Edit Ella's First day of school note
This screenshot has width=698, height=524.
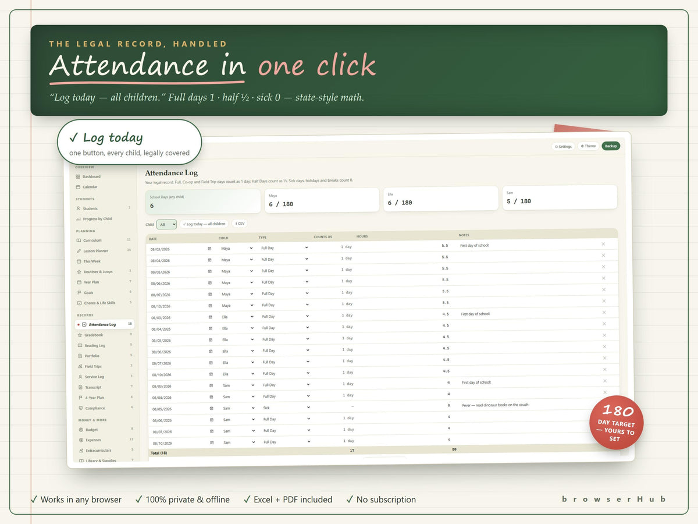coord(476,314)
